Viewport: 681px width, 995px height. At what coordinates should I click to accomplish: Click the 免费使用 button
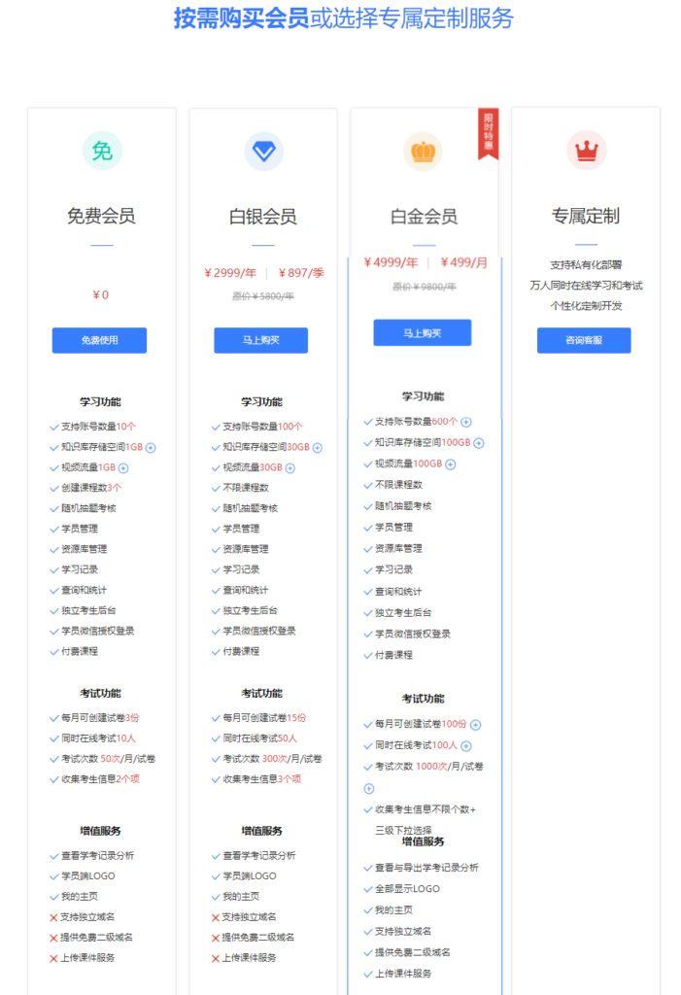(99, 340)
